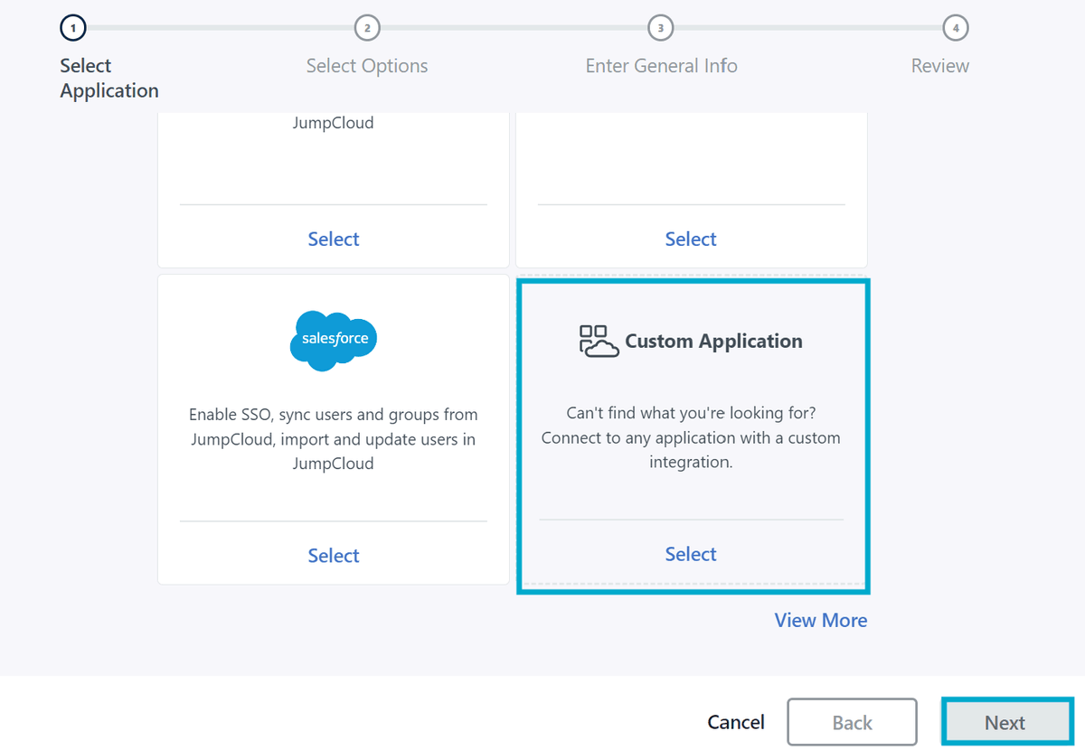Click the Salesforce card description text
This screenshot has width=1085, height=750.
(x=333, y=438)
